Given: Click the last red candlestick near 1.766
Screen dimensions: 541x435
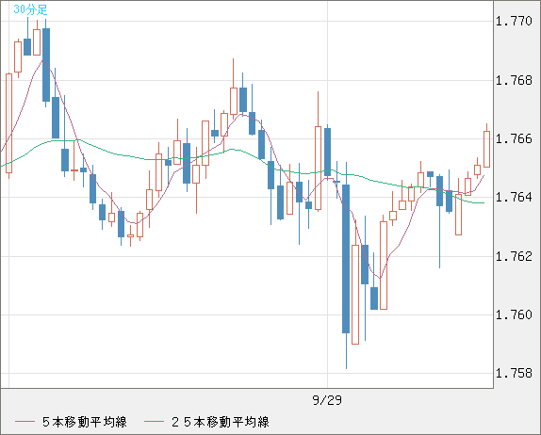Looking at the screenshot, I should [487, 149].
